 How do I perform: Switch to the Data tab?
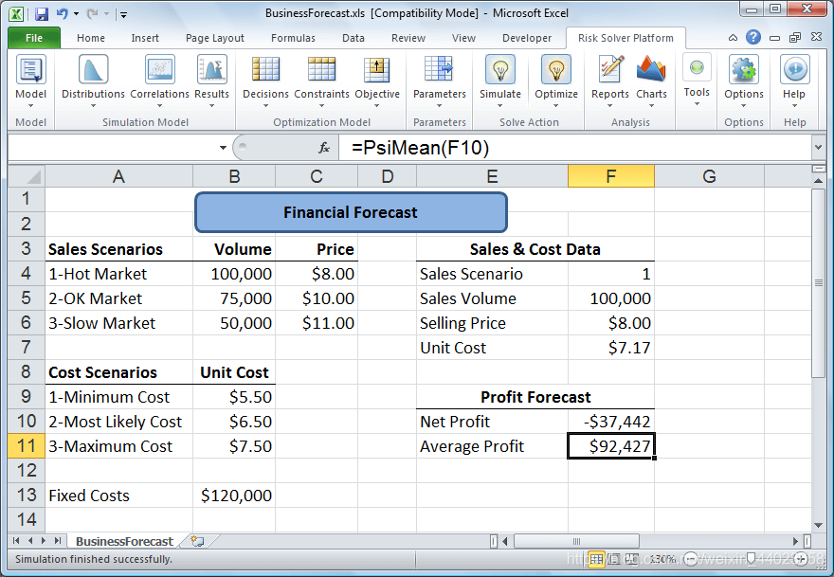pyautogui.click(x=354, y=38)
